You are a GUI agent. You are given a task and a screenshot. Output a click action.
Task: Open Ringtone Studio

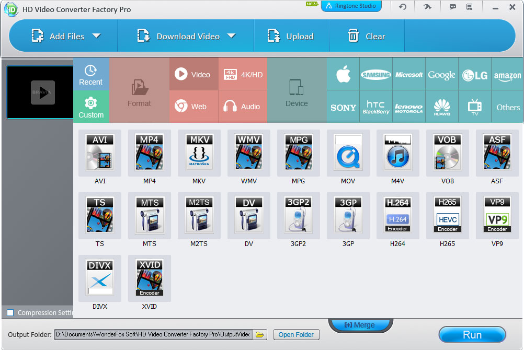[x=351, y=6]
